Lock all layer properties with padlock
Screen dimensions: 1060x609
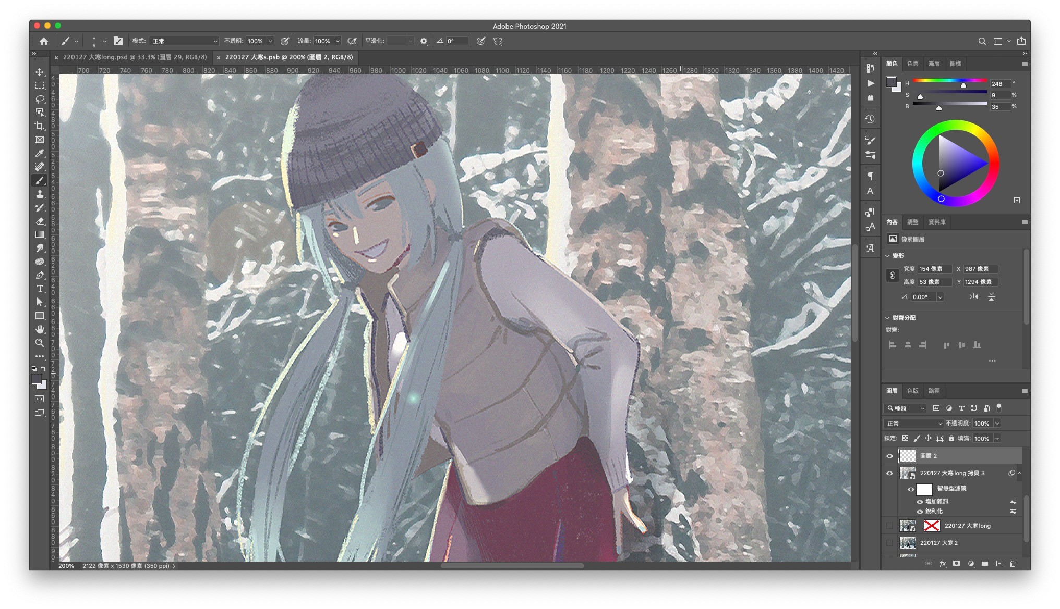click(x=951, y=439)
